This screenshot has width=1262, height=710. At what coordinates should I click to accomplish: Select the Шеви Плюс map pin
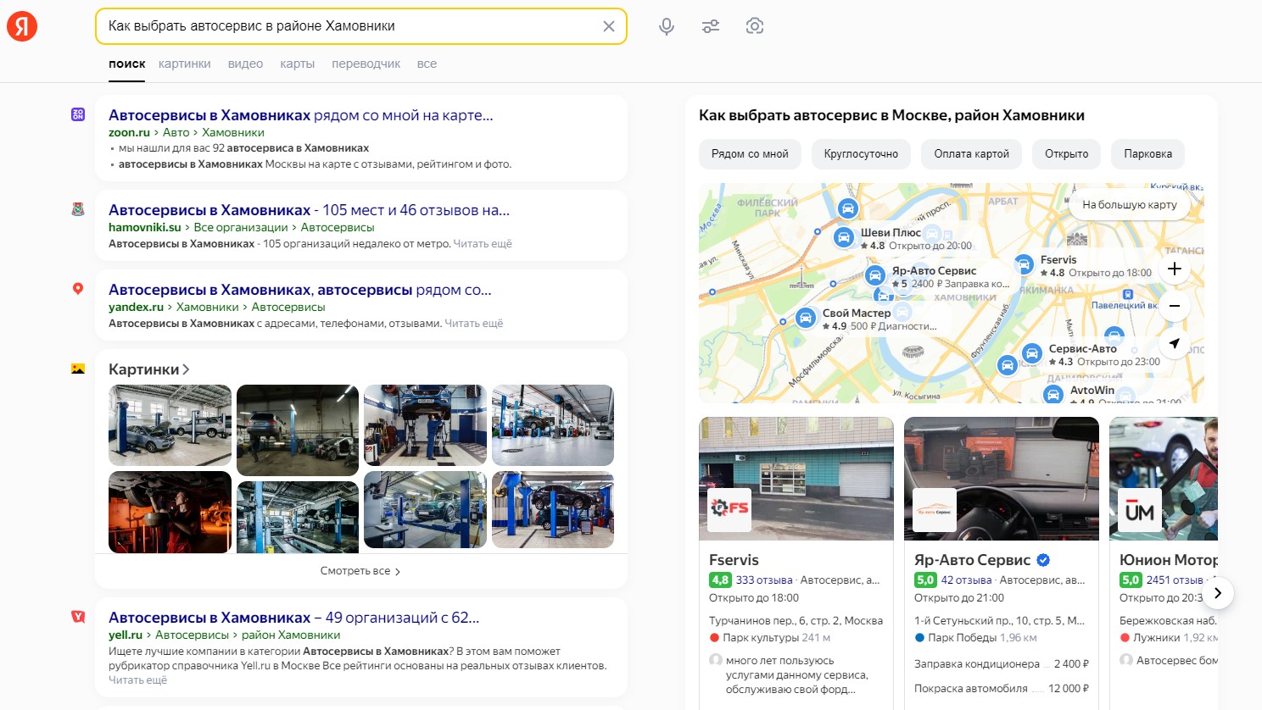(x=844, y=238)
